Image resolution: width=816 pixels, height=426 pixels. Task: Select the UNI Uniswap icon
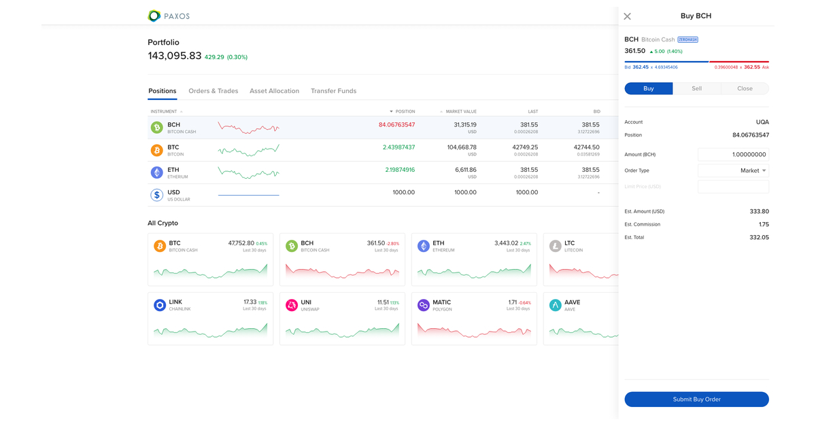pyautogui.click(x=292, y=305)
